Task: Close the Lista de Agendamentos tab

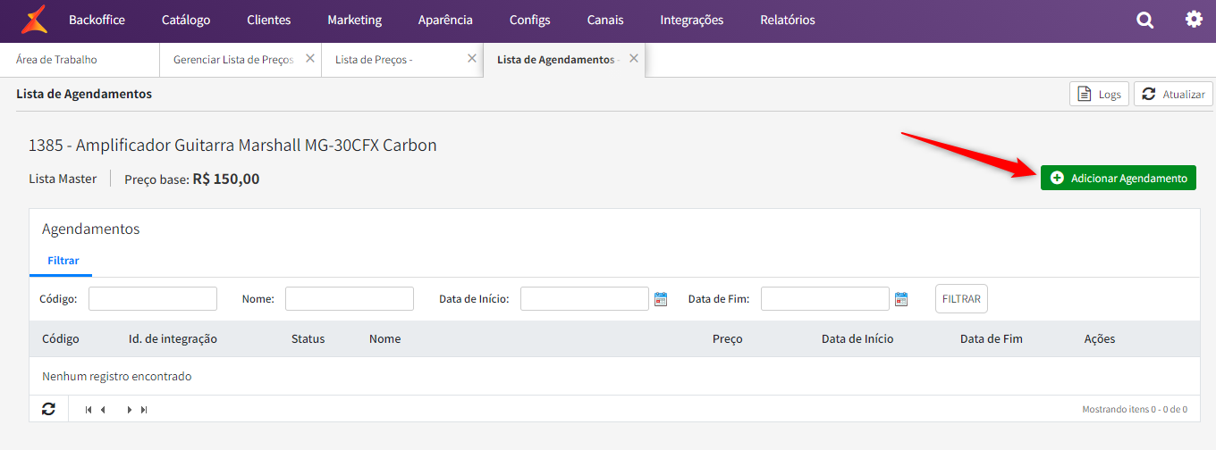Action: click(x=633, y=58)
